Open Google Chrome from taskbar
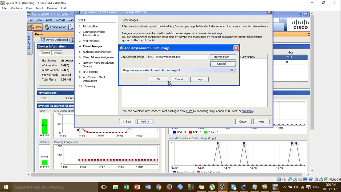 (159, 187)
